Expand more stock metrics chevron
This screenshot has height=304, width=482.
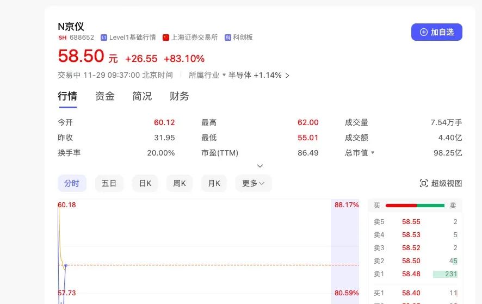coord(260,166)
